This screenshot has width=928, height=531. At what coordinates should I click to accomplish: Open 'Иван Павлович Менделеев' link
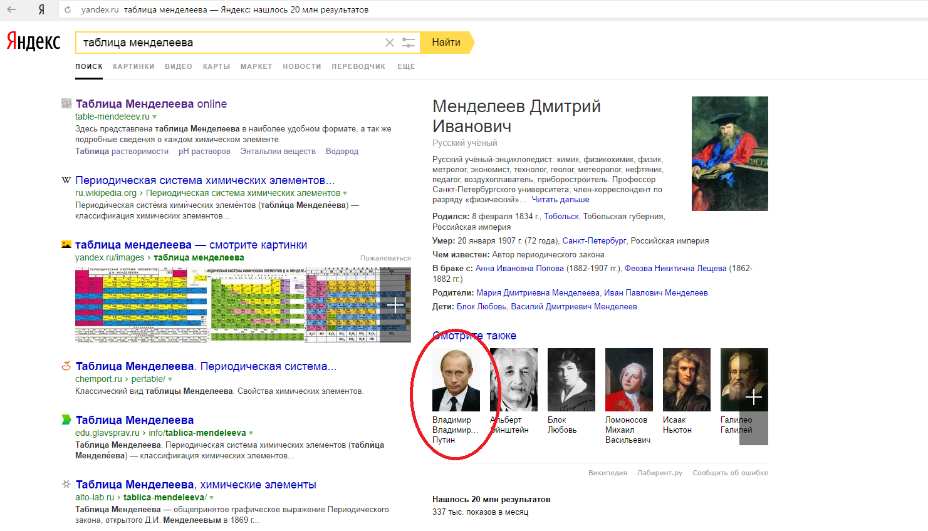656,293
